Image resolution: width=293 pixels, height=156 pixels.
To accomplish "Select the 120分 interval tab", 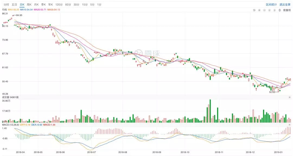I will tap(59, 5).
